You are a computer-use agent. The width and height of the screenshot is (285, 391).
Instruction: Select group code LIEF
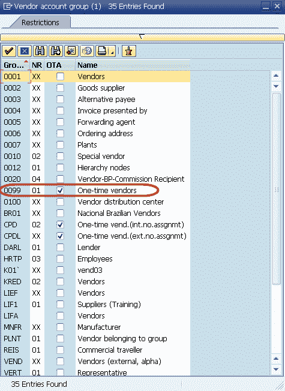coord(10,293)
